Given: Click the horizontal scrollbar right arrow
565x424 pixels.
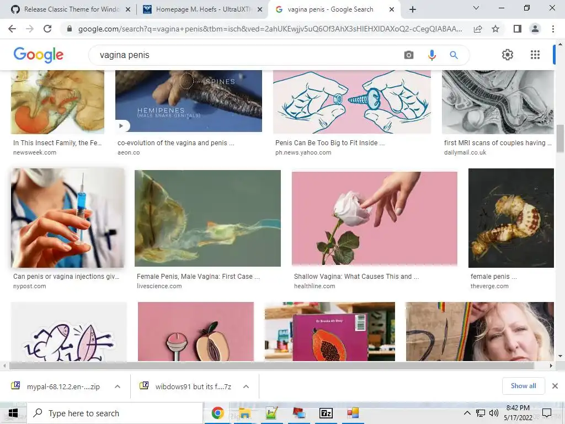Looking at the screenshot, I should 551,365.
